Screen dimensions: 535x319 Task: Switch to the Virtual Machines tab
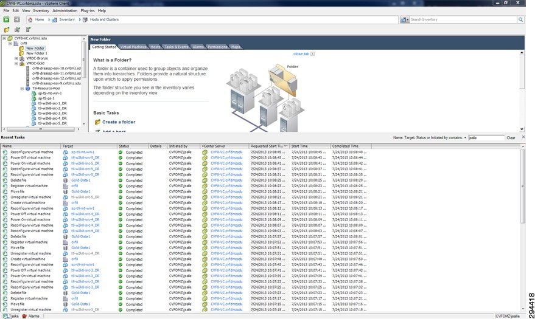click(133, 47)
